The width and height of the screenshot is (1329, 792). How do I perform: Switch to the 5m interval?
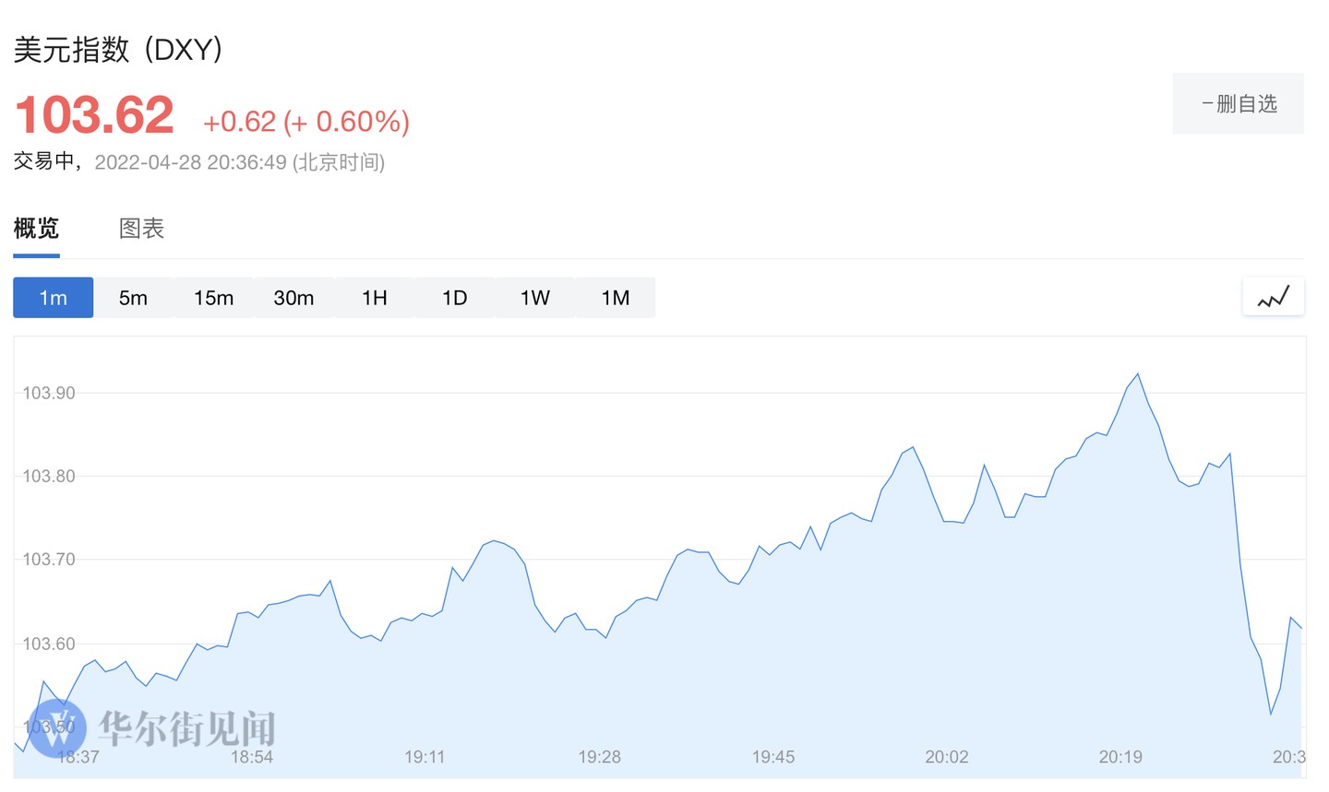(133, 298)
